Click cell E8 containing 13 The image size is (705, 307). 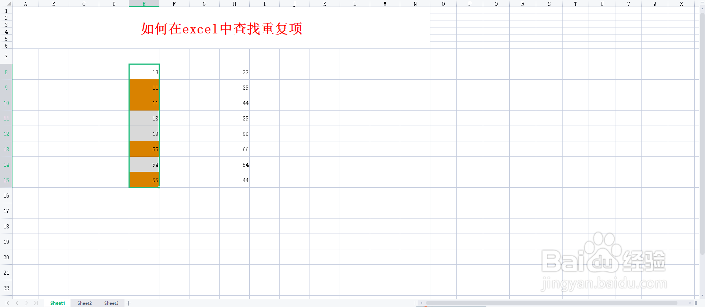click(x=144, y=72)
